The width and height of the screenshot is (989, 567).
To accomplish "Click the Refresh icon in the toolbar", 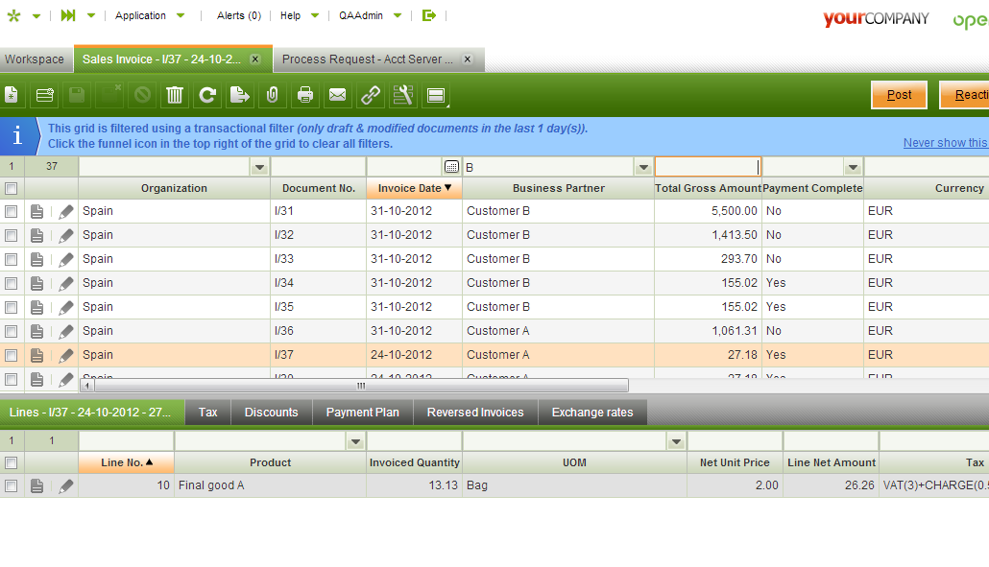I will [x=206, y=95].
